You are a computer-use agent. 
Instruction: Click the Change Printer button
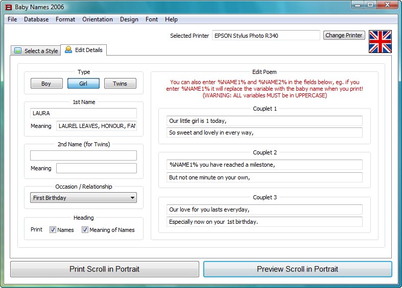[x=344, y=35]
